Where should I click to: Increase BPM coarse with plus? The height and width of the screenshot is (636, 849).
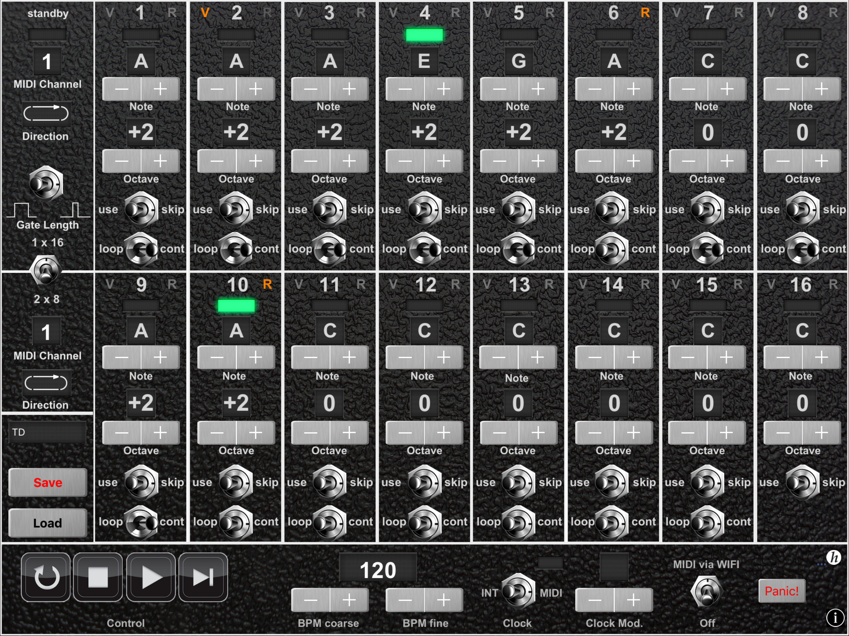pos(349,600)
